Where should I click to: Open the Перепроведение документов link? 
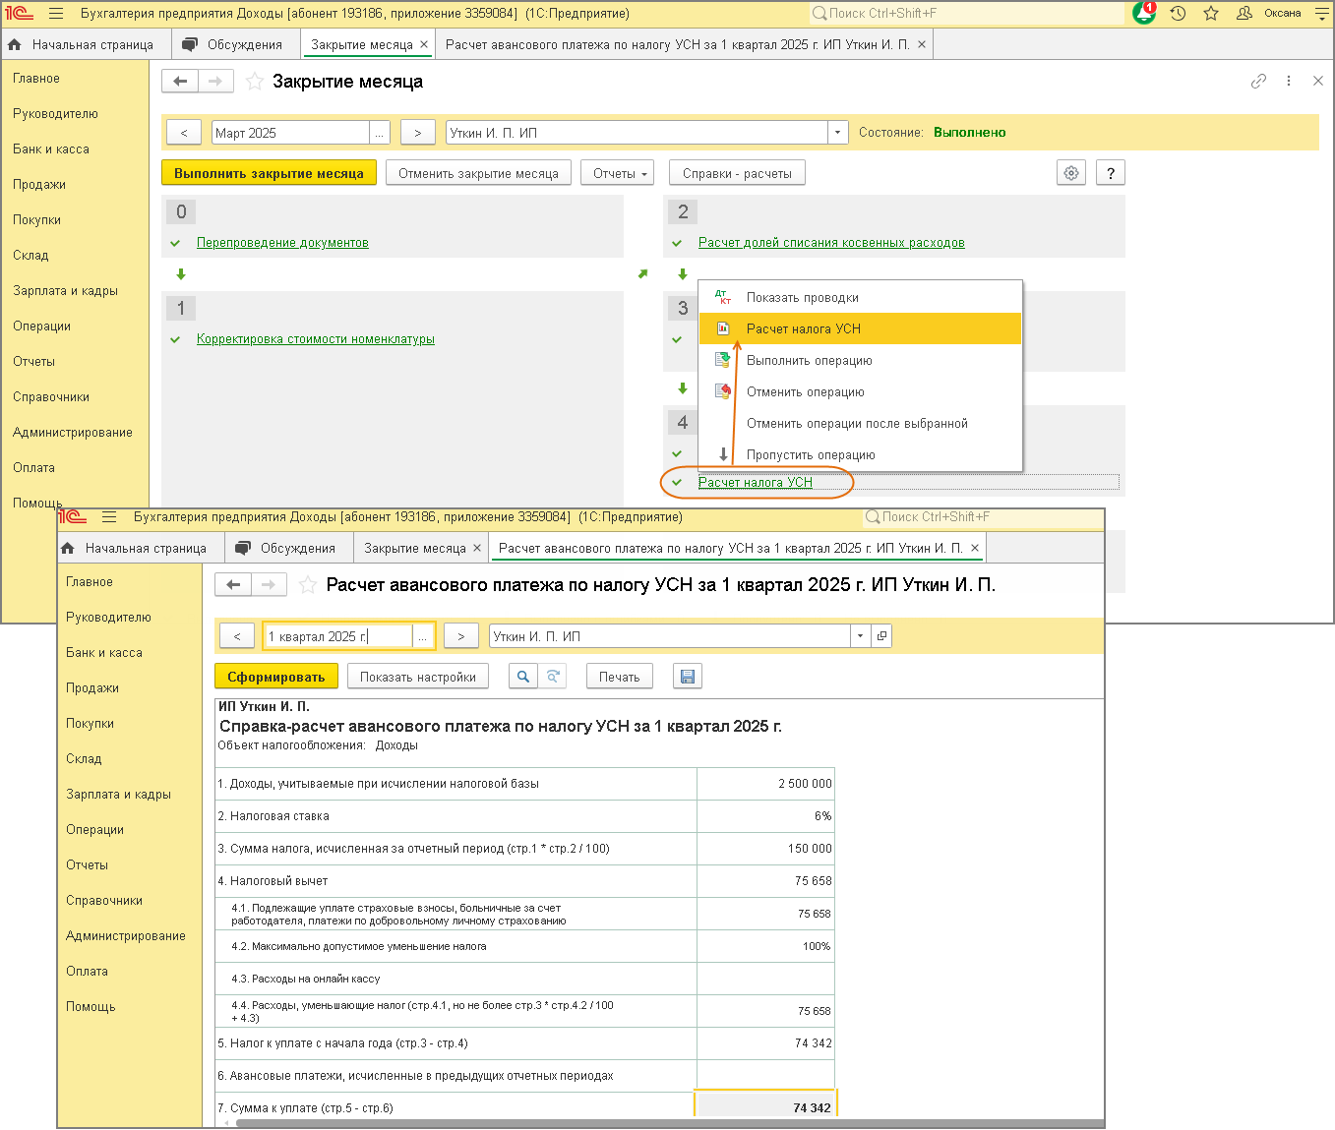tap(282, 243)
